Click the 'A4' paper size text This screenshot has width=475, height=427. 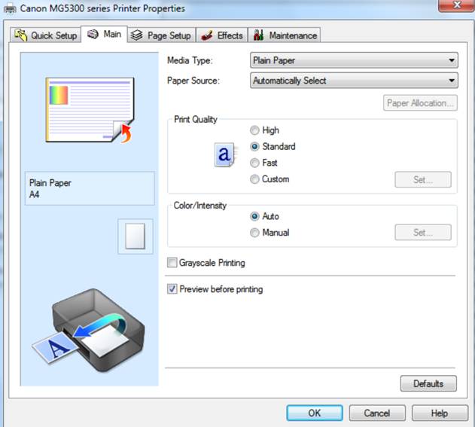(x=34, y=194)
